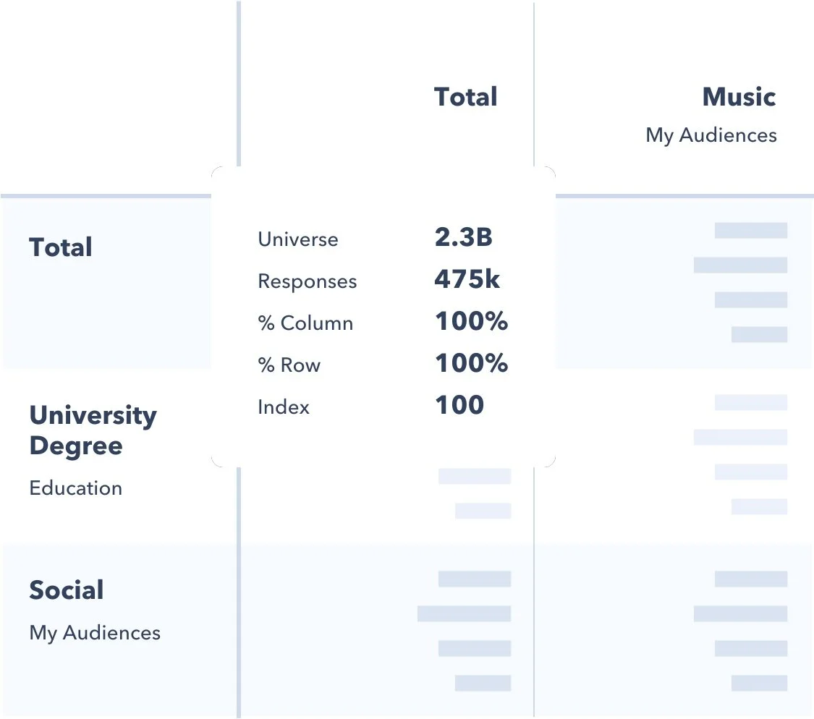Select Social row Total column cell
The height and width of the screenshot is (719, 814).
click(387, 630)
